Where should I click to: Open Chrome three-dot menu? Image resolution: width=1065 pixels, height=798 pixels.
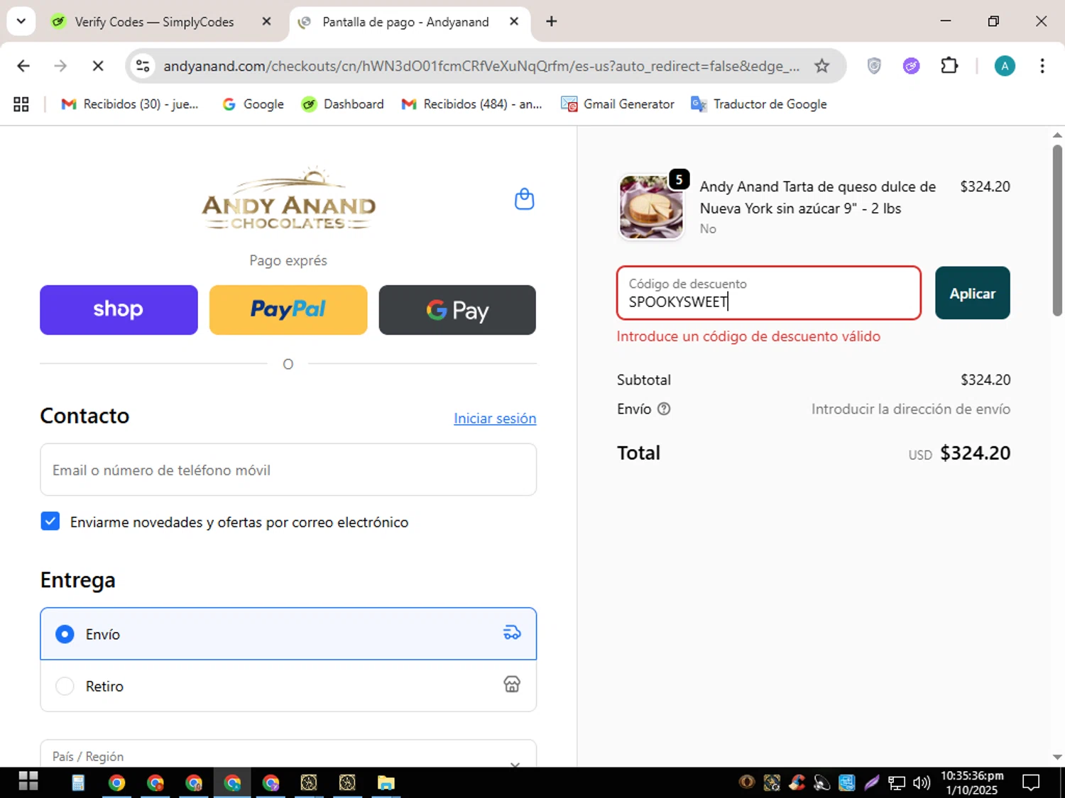[1042, 66]
